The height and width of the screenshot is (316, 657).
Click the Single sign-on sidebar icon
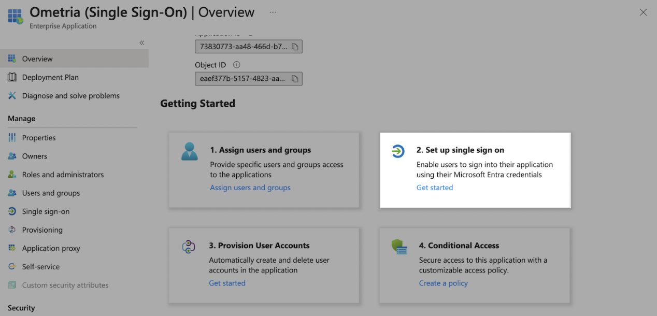click(x=12, y=211)
